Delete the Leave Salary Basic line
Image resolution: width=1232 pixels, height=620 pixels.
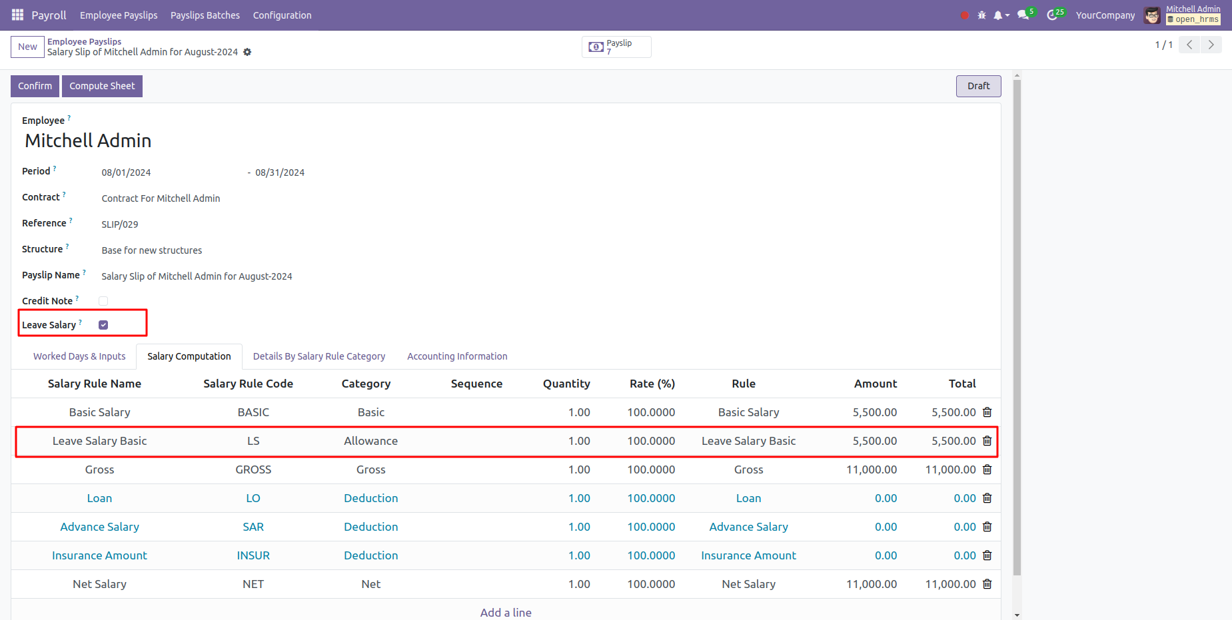[987, 441]
